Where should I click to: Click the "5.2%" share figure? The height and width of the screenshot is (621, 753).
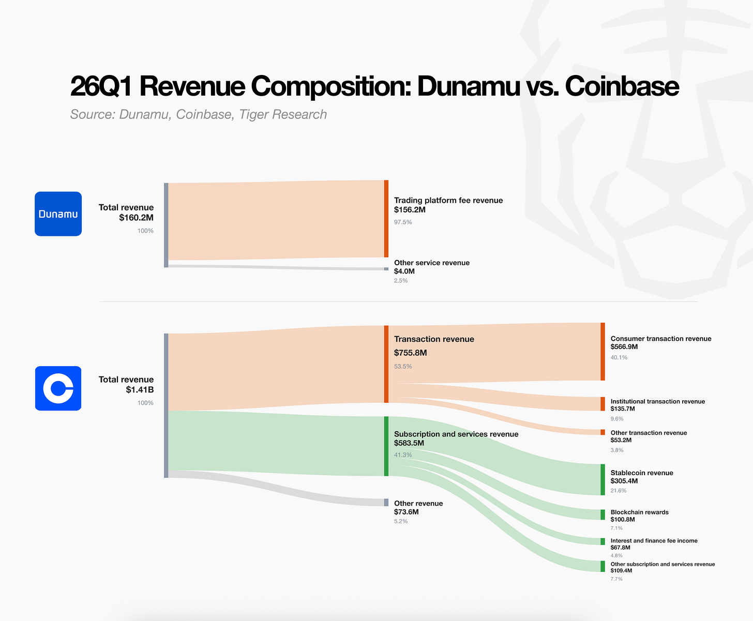[401, 521]
